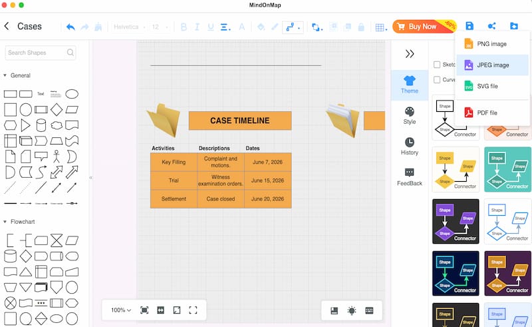The image size is (532, 327).
Task: Click the fit page width icon
Action: click(160, 310)
